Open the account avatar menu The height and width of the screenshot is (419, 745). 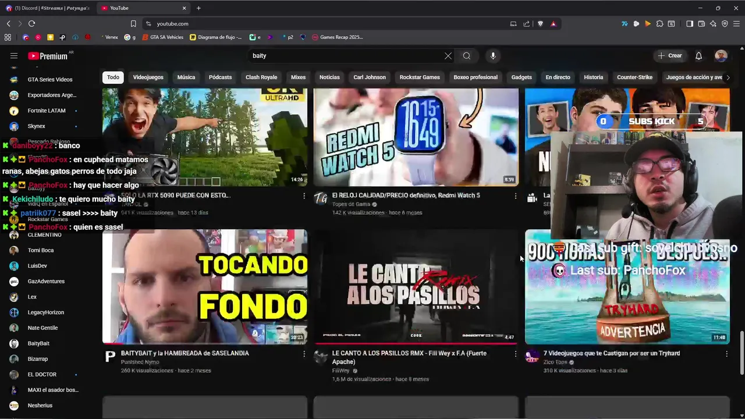click(x=721, y=56)
